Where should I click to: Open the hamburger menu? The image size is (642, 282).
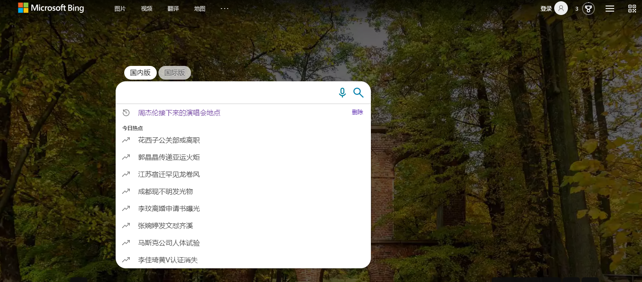pyautogui.click(x=610, y=8)
